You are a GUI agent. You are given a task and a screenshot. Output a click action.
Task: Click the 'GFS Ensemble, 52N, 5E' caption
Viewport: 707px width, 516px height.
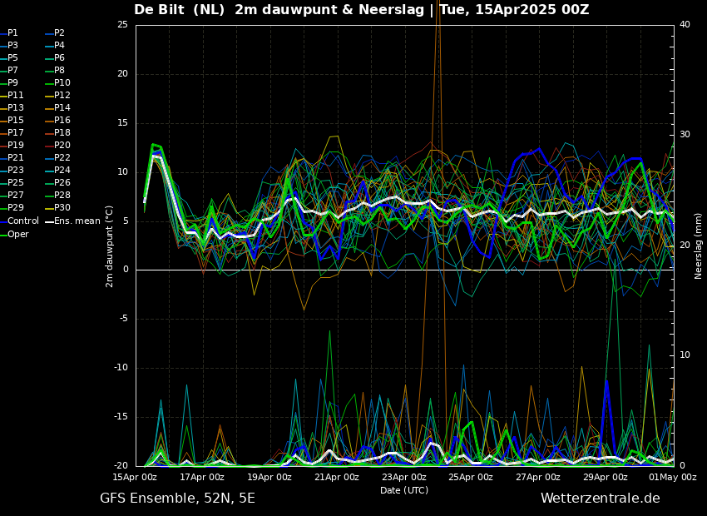pos(177,499)
